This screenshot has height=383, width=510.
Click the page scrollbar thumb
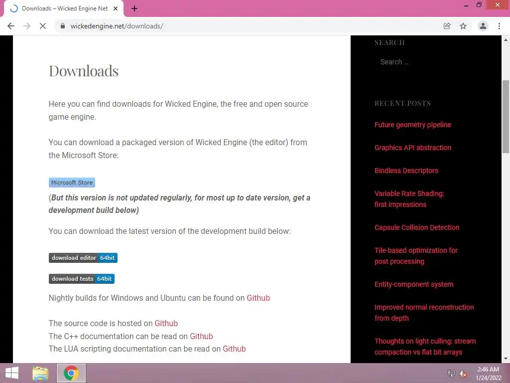point(506,116)
